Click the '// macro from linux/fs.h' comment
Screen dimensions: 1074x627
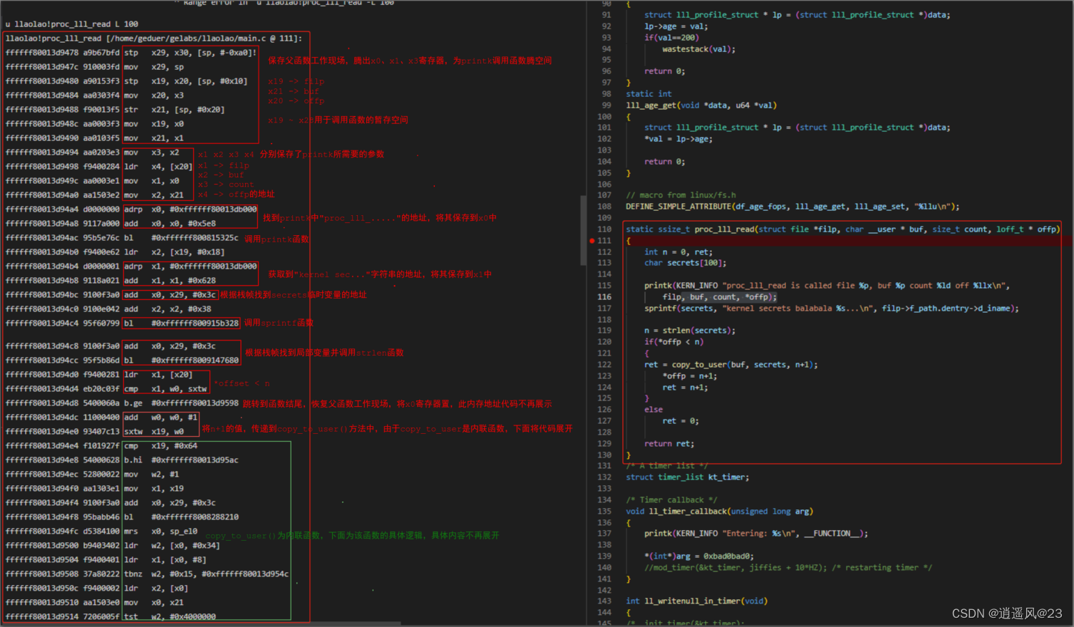681,195
